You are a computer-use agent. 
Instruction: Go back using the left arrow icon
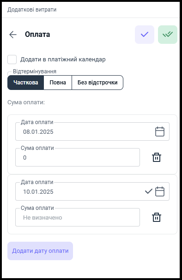[13, 35]
